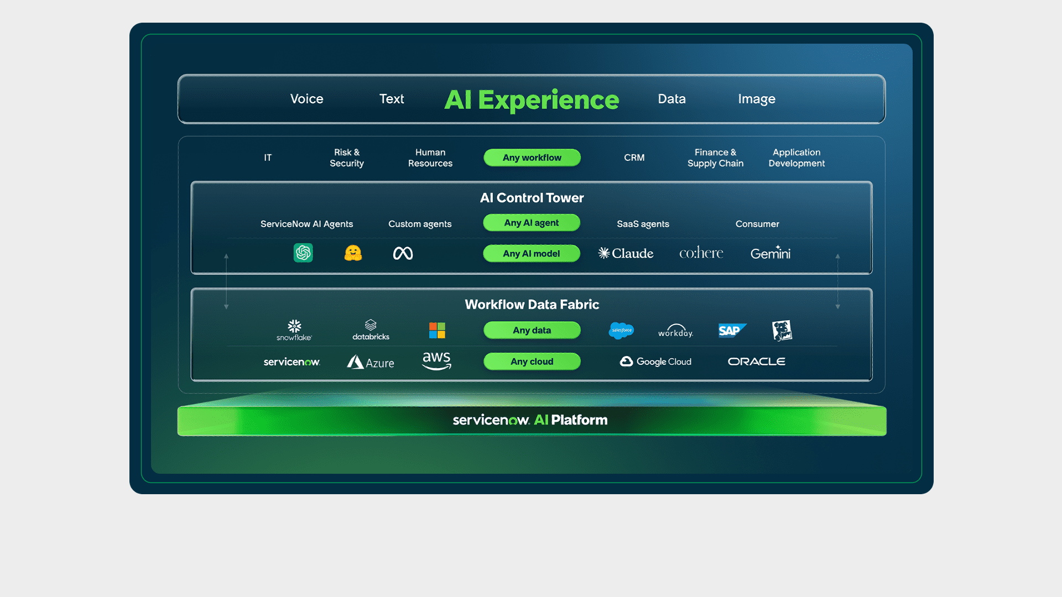1062x597 pixels.
Task: Click the Hugging Face icon
Action: [x=352, y=253]
